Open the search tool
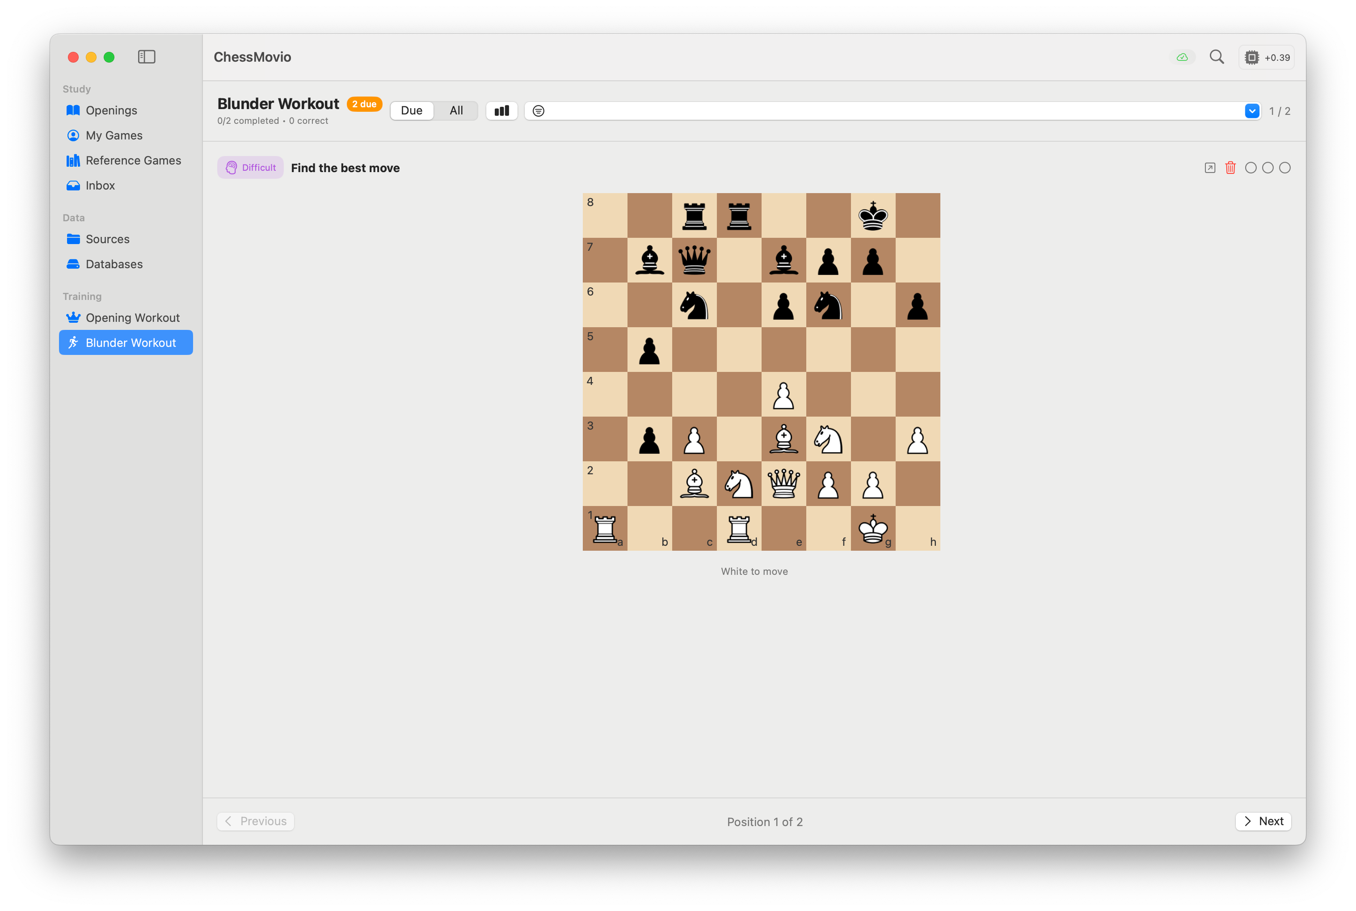1356x911 pixels. click(x=1217, y=56)
